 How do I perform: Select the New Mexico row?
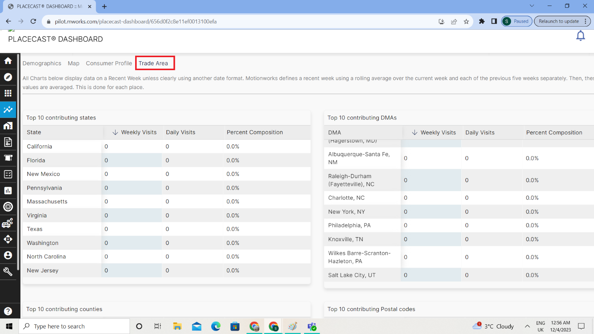click(167, 174)
